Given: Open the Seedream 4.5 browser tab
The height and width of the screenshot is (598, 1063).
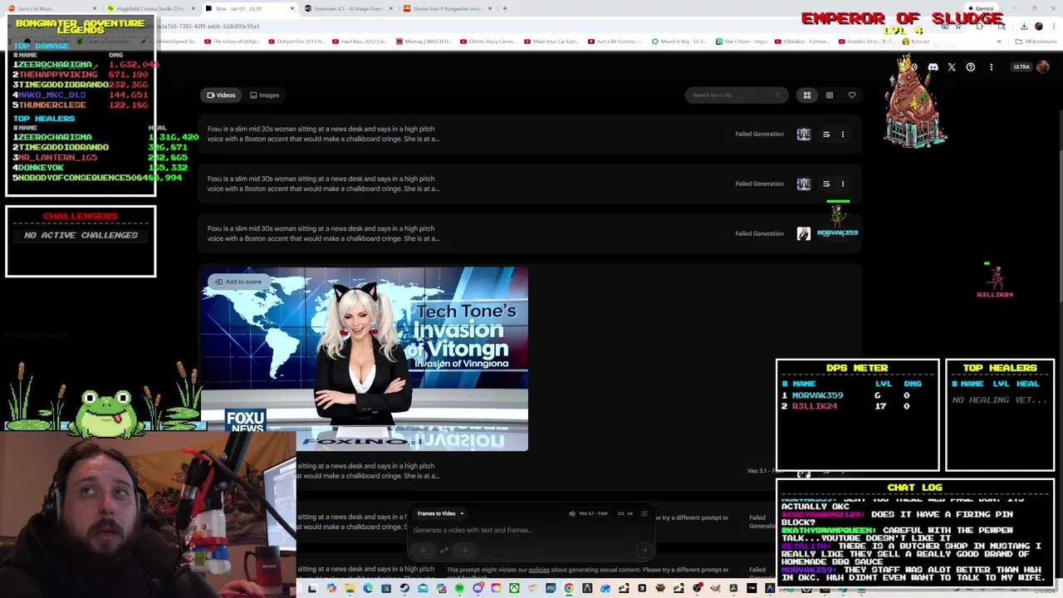Looking at the screenshot, I should tap(347, 8).
